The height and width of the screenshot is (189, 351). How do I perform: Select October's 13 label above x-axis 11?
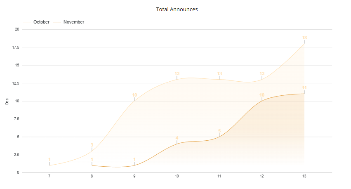click(x=219, y=73)
